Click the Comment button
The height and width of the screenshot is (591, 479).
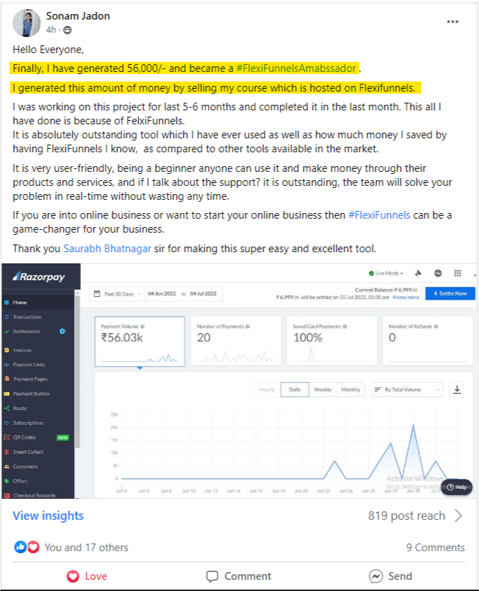(x=239, y=576)
